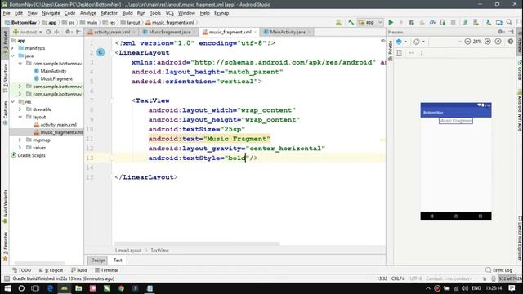Open the TODO tool window

coord(22,270)
